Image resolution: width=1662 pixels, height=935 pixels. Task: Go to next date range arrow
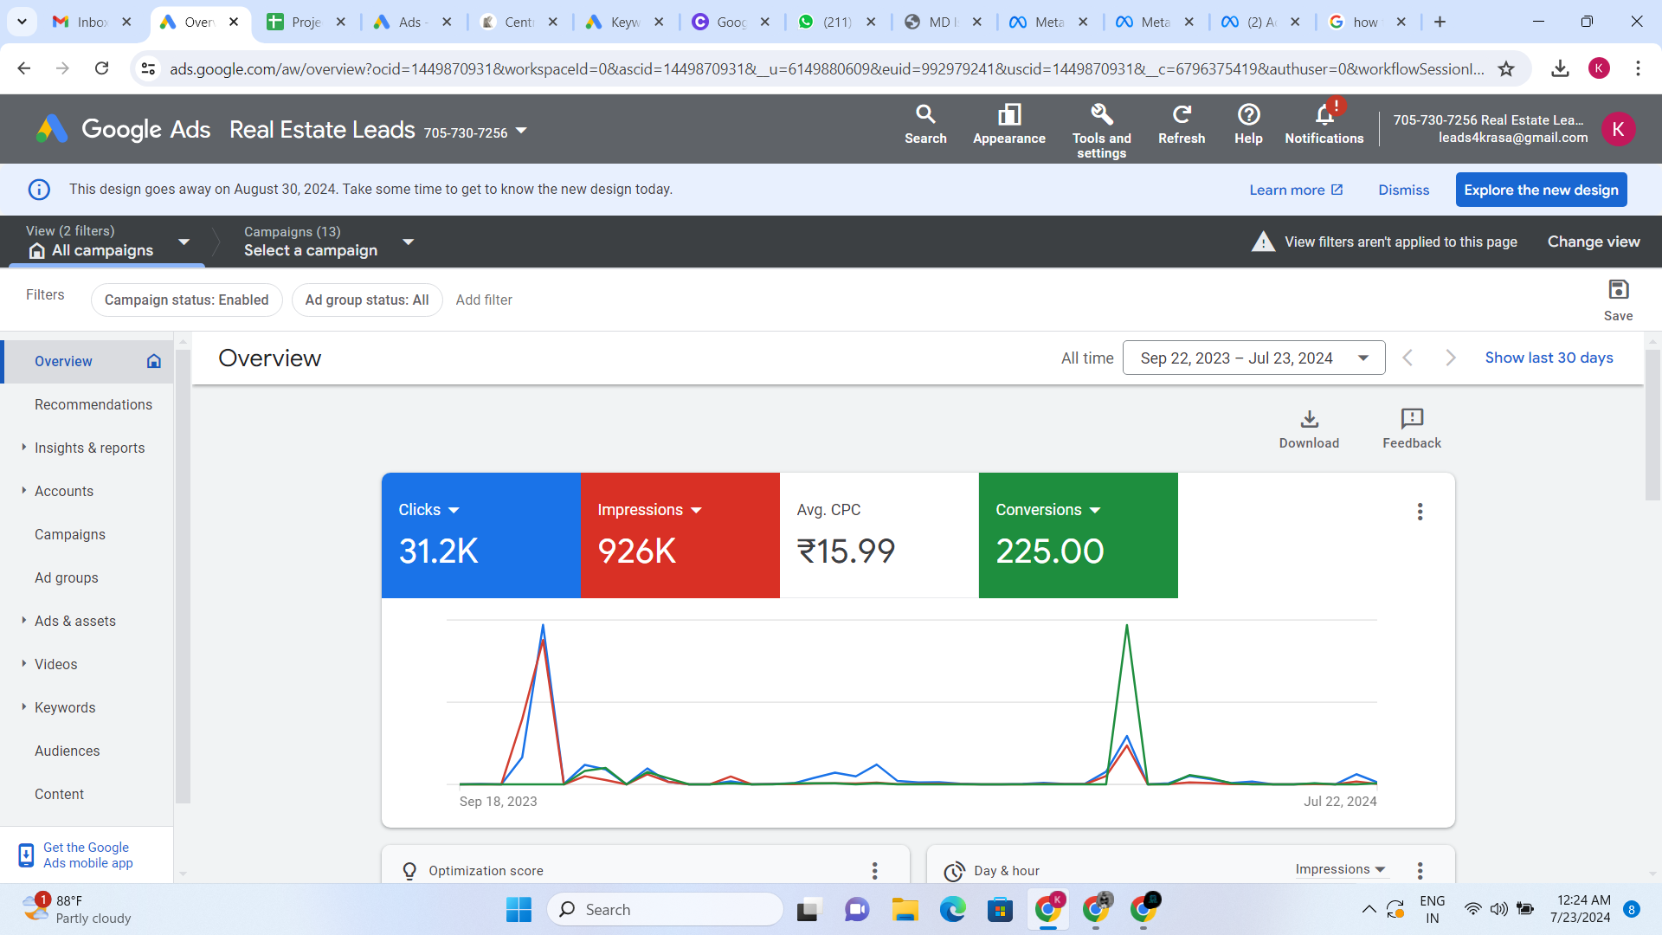pyautogui.click(x=1451, y=358)
